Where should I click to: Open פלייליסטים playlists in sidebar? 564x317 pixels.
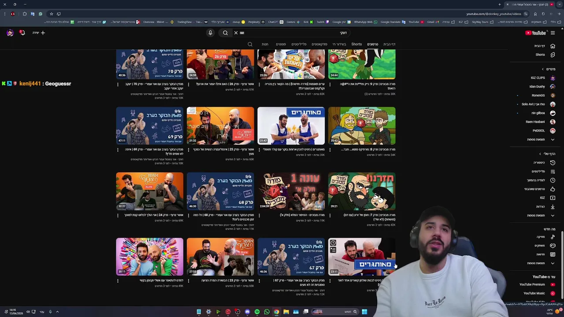(x=542, y=171)
